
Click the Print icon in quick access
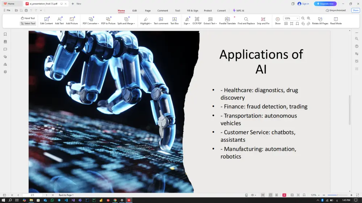(26, 10)
